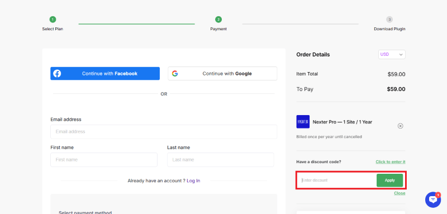447x214 pixels.
Task: Click the 'Order Details' heading
Action: 313,55
